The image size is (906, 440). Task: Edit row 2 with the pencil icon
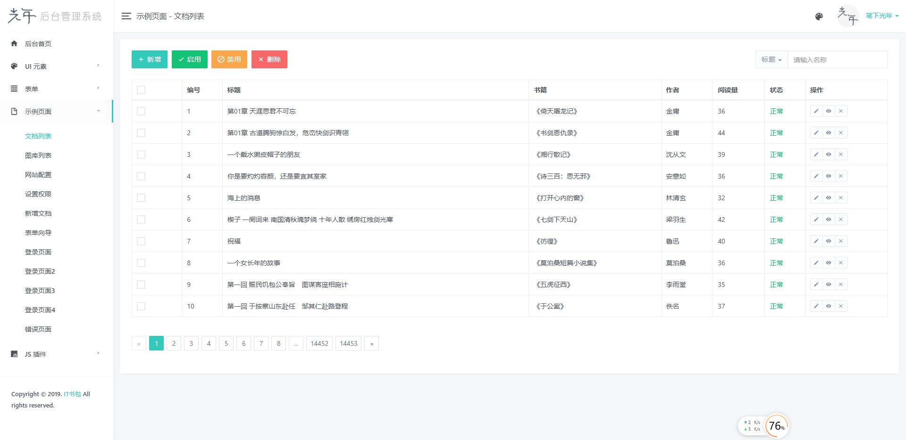(816, 133)
